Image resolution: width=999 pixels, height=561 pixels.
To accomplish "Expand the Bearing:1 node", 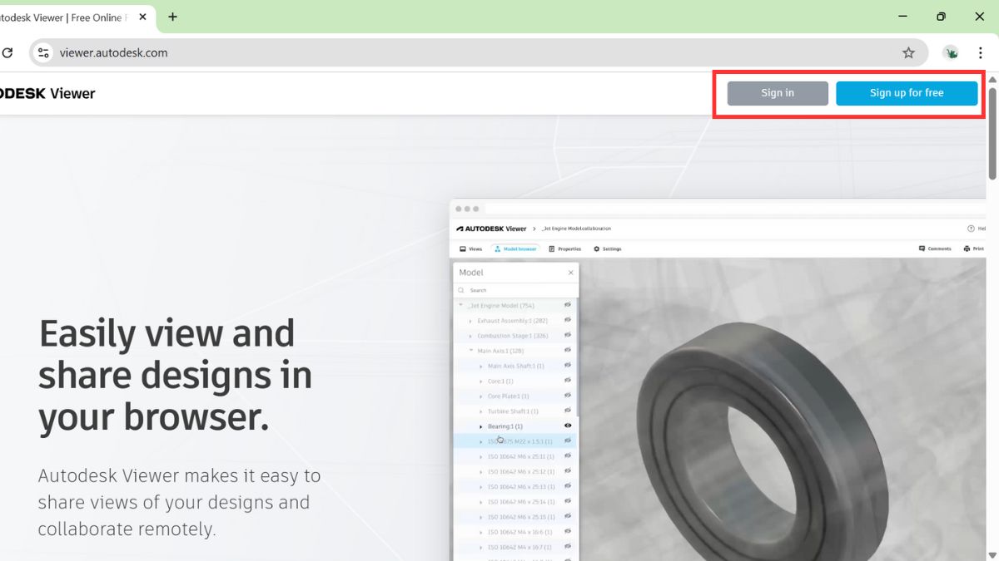I will [480, 426].
